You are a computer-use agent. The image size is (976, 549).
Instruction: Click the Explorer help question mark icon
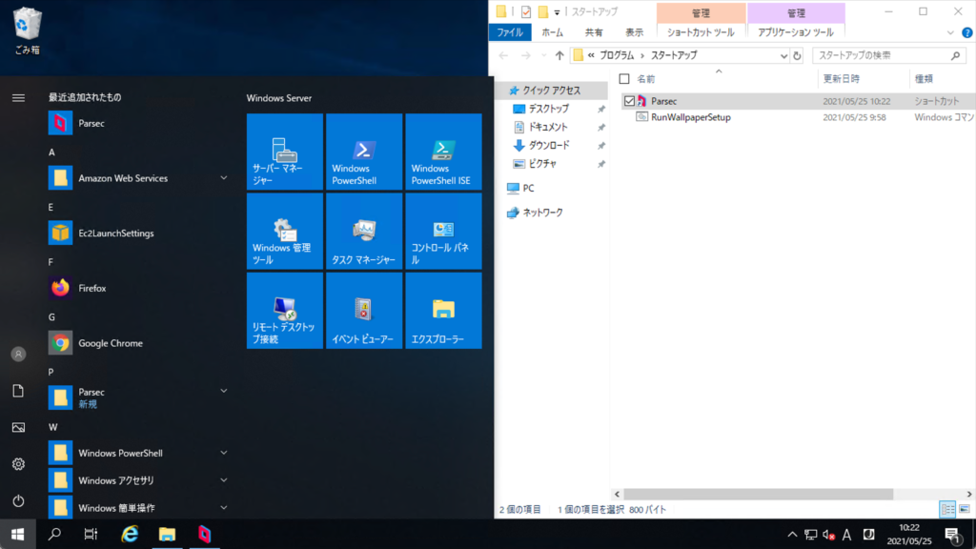[x=966, y=33]
